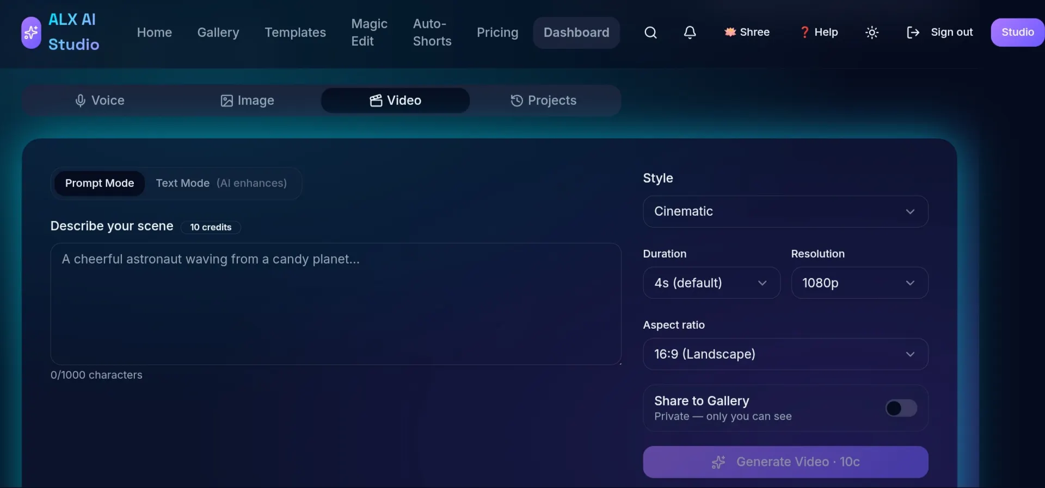Open the Cinematic style dropdown
Image resolution: width=1045 pixels, height=488 pixels.
point(785,211)
